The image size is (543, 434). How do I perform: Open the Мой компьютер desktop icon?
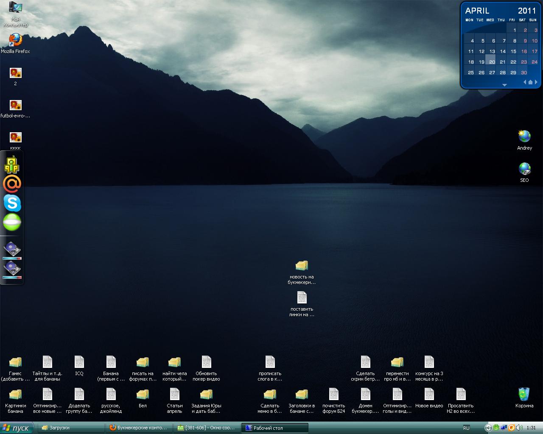pyautogui.click(x=16, y=7)
